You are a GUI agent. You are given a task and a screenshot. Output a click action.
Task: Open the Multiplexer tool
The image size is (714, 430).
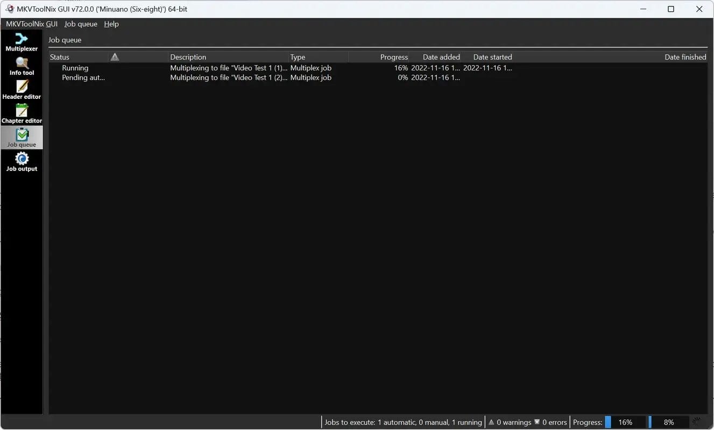click(x=22, y=42)
